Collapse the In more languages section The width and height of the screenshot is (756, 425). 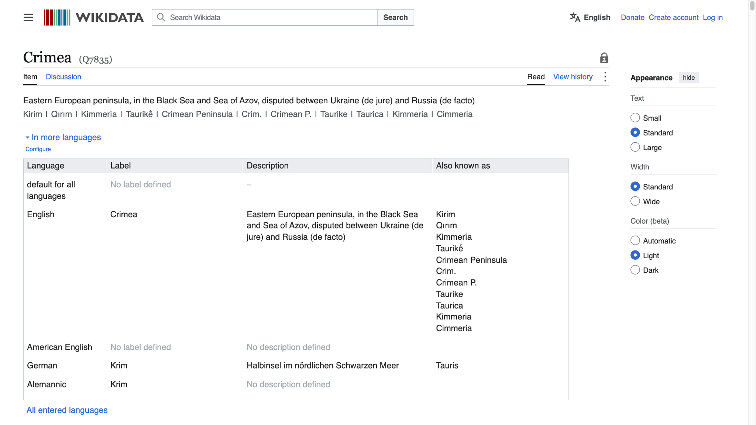pyautogui.click(x=63, y=137)
